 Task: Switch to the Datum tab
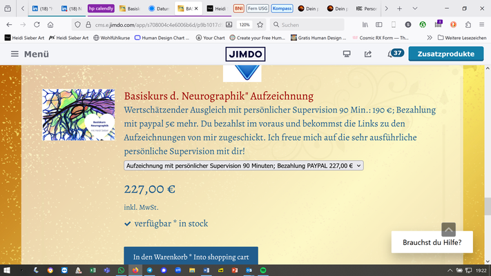point(159,8)
